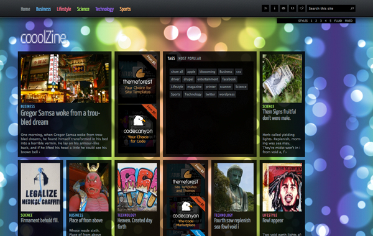The height and width of the screenshot is (236, 373).
Task: Click the cooolZine site logo
Action: [x=44, y=38]
